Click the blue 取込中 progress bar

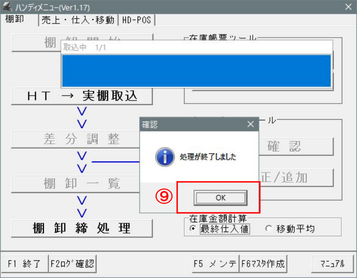(196, 70)
